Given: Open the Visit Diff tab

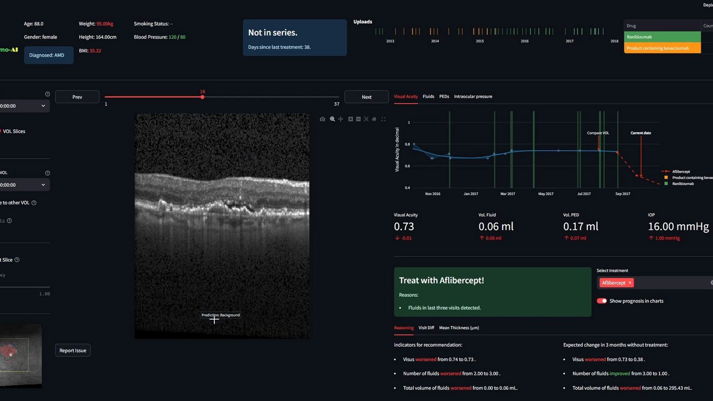Looking at the screenshot, I should (x=426, y=328).
